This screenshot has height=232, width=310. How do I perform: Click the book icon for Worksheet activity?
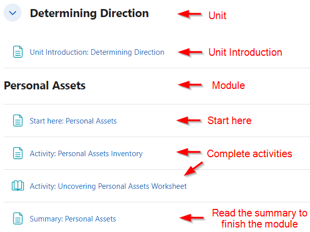click(18, 186)
